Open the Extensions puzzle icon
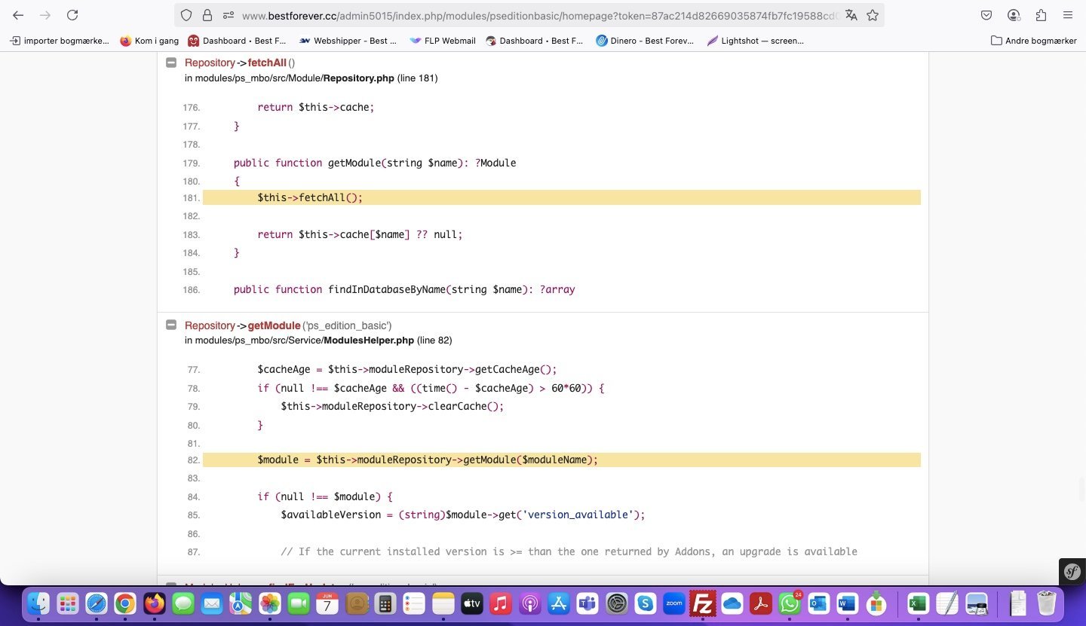Screen dimensions: 1086x626 point(1041,15)
